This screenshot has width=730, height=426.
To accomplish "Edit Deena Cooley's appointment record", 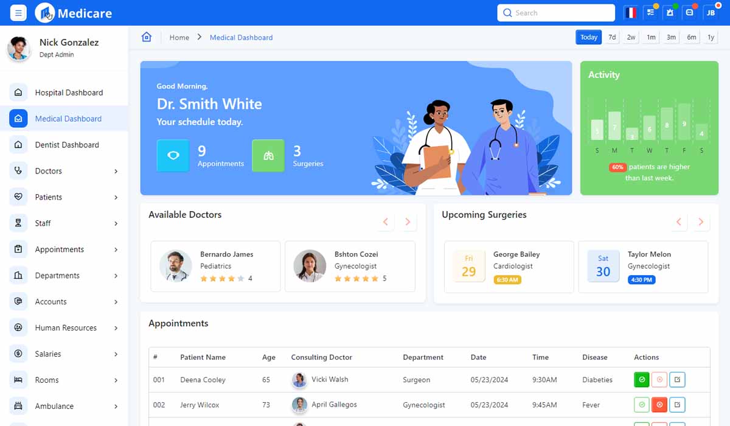I will [677, 379].
